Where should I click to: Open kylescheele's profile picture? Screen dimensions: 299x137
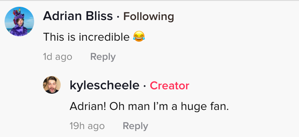tap(52, 85)
